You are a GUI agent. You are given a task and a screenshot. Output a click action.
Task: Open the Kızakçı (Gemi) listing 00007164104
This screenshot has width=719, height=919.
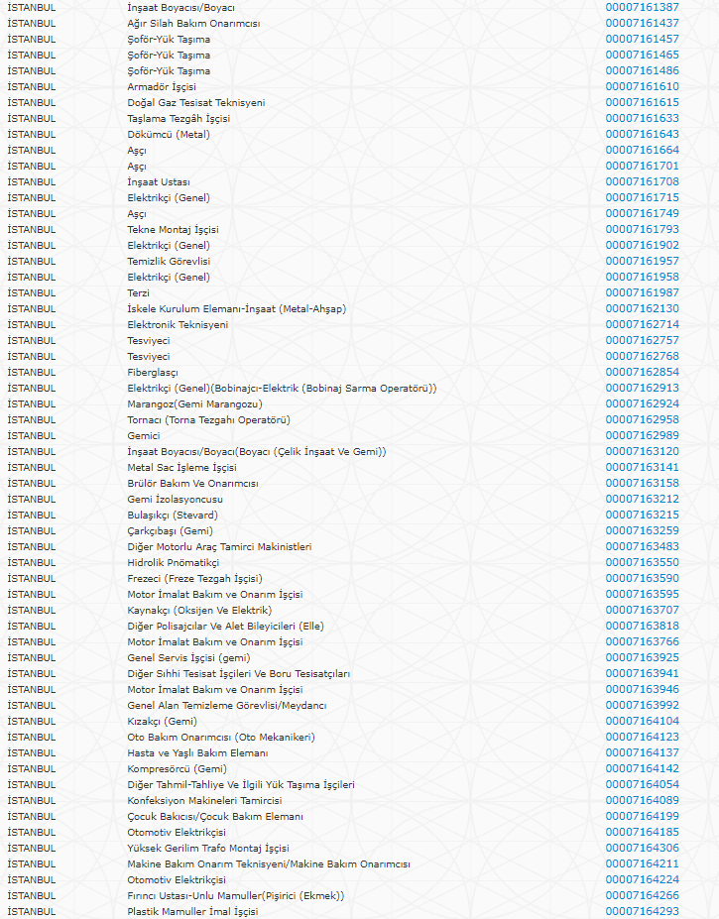pyautogui.click(x=642, y=721)
